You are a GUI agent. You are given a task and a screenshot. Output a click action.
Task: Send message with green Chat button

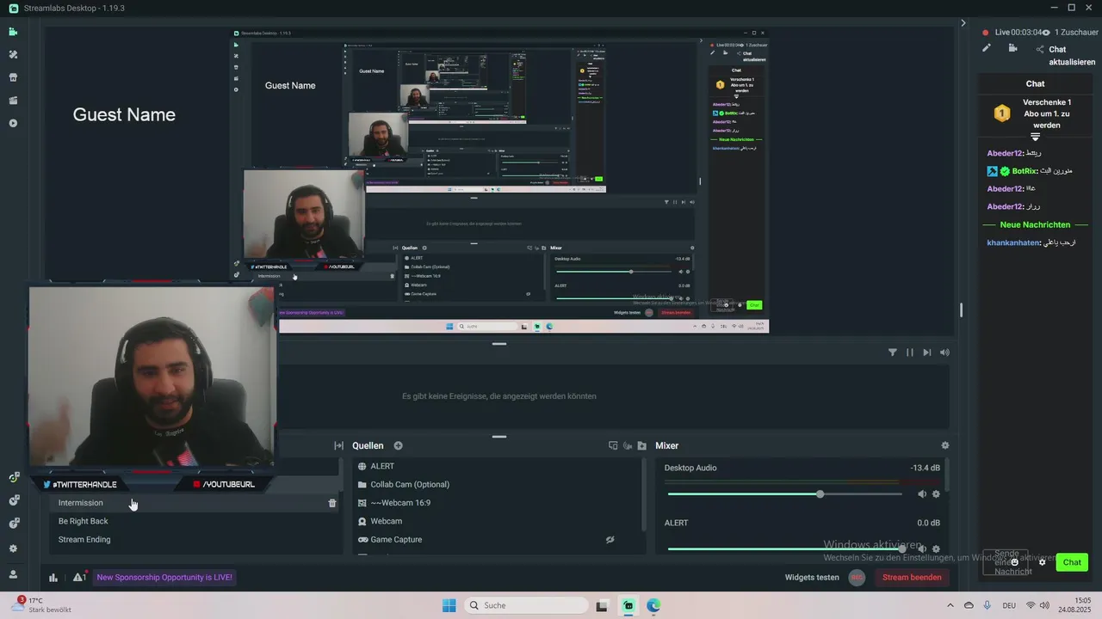point(1072,562)
